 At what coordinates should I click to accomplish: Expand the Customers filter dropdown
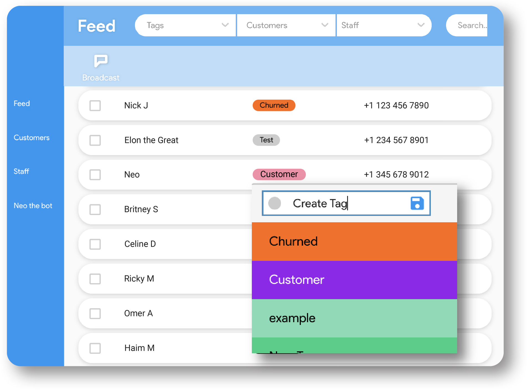(286, 25)
